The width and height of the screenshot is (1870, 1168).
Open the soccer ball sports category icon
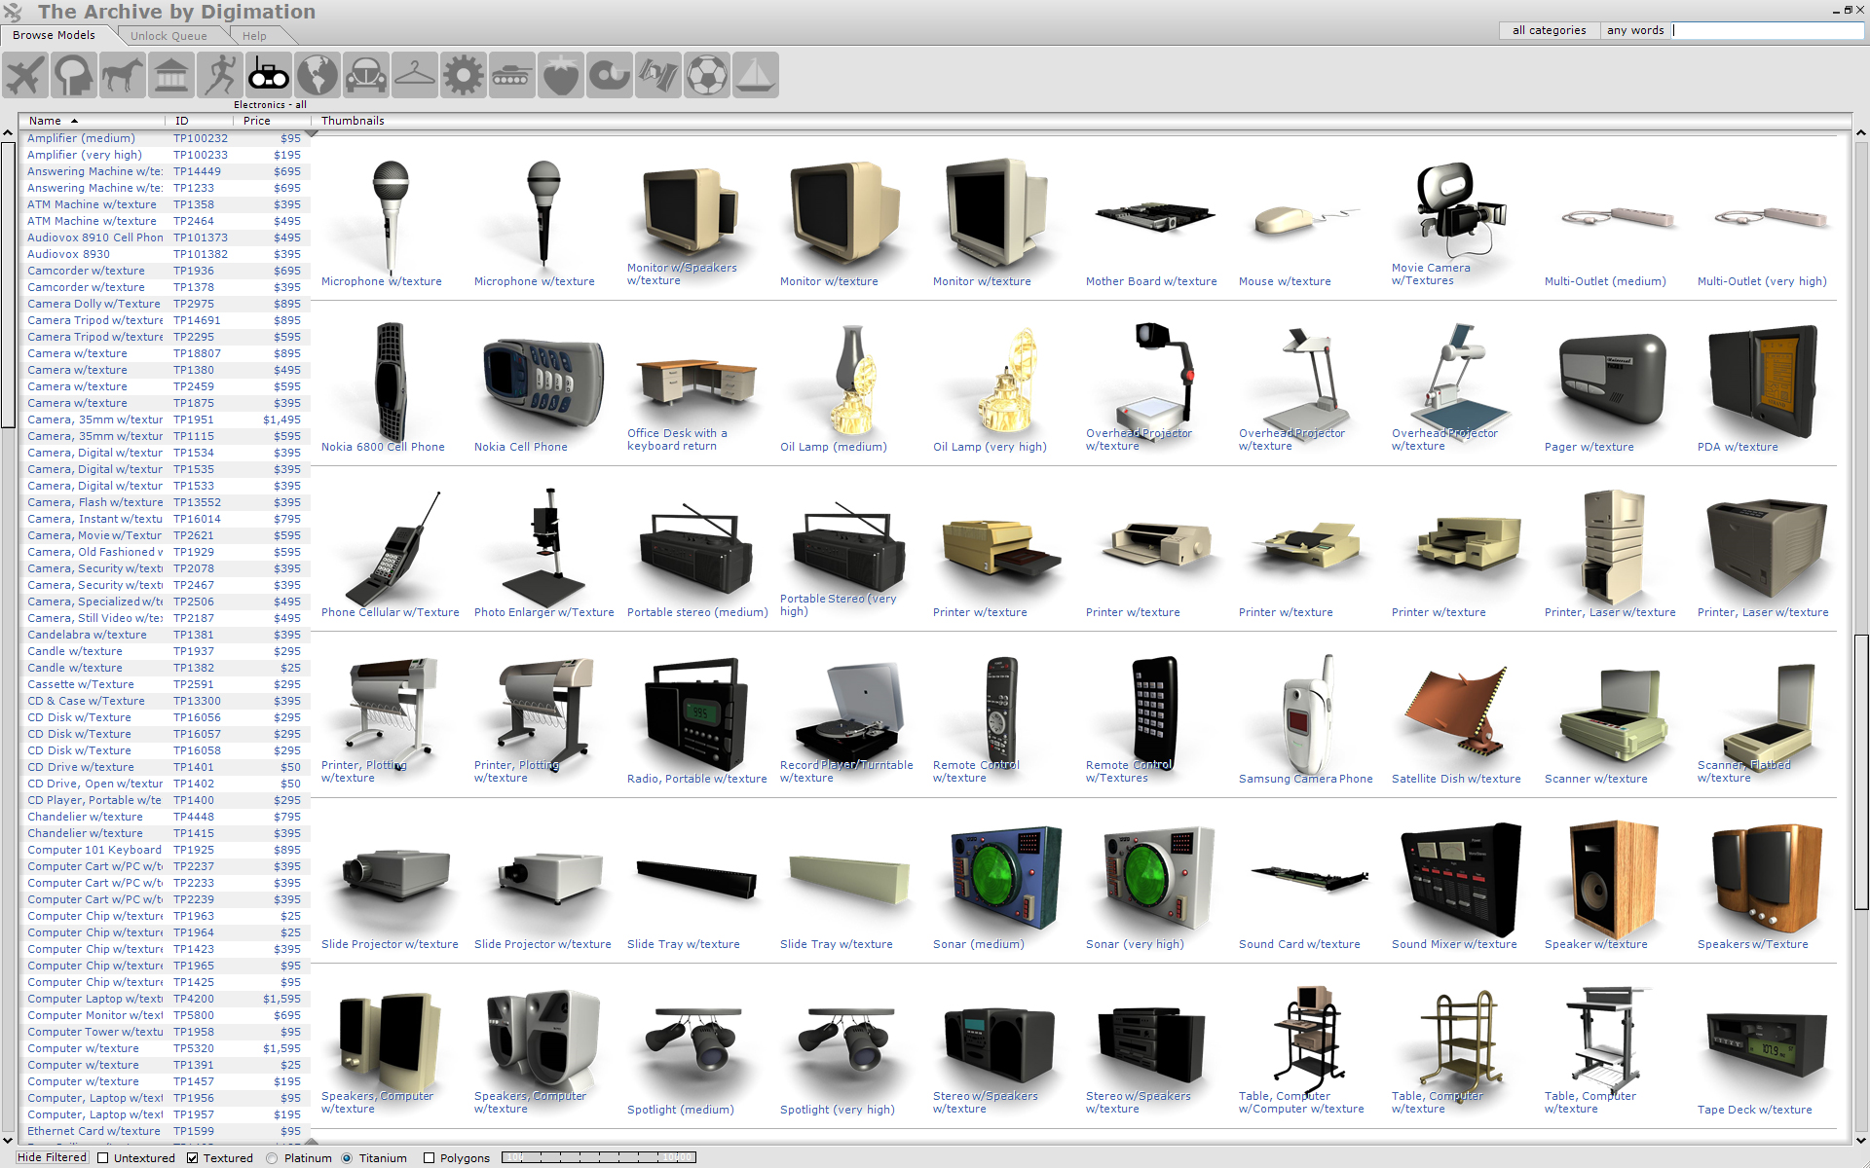(x=707, y=75)
